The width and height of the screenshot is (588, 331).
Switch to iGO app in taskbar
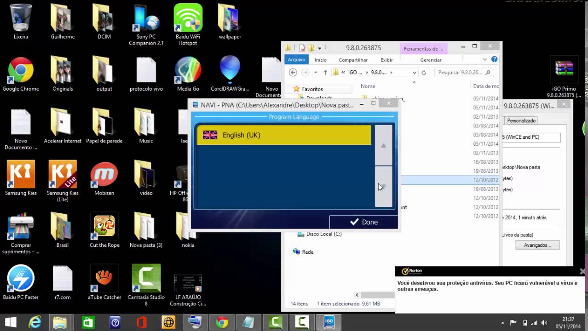329,322
